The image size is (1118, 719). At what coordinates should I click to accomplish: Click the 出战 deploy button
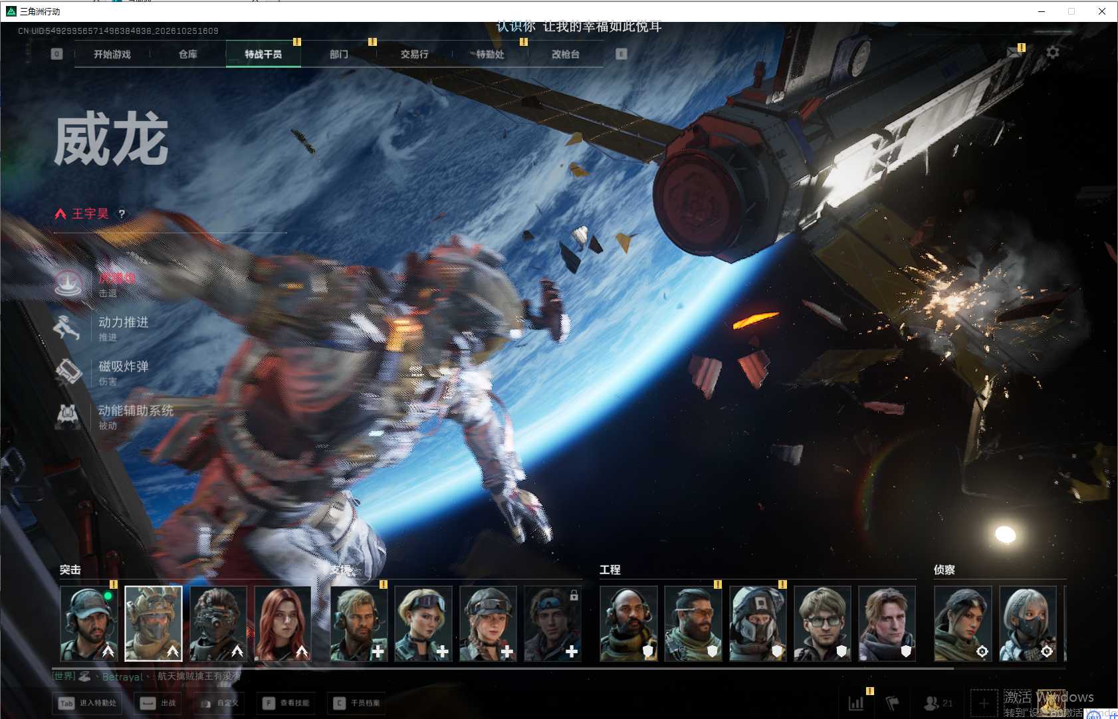point(159,703)
